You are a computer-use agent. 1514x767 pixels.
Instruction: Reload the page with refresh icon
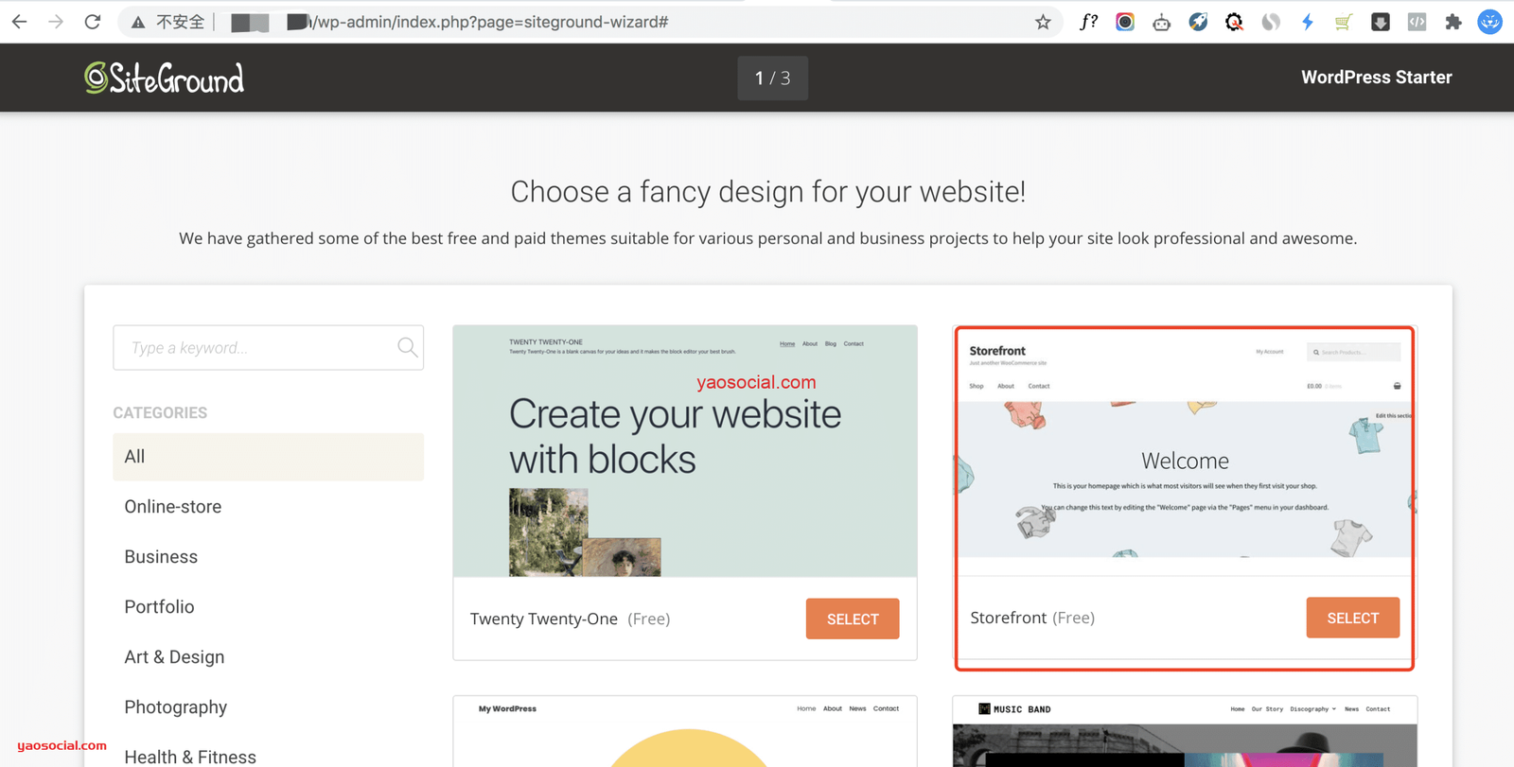(x=92, y=22)
